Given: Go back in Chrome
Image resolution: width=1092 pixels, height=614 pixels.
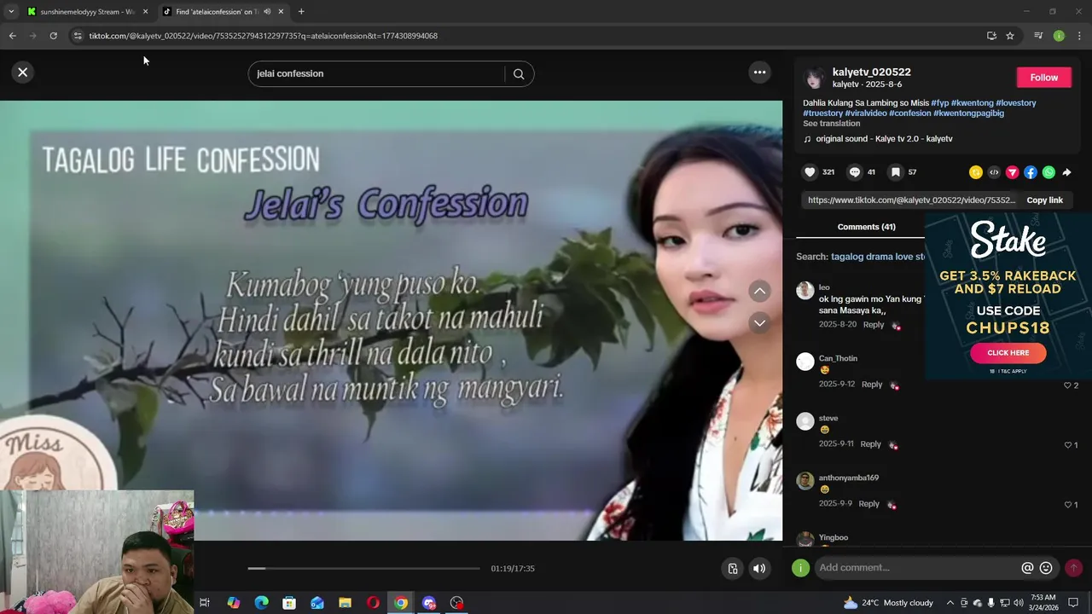Looking at the screenshot, I should [12, 36].
